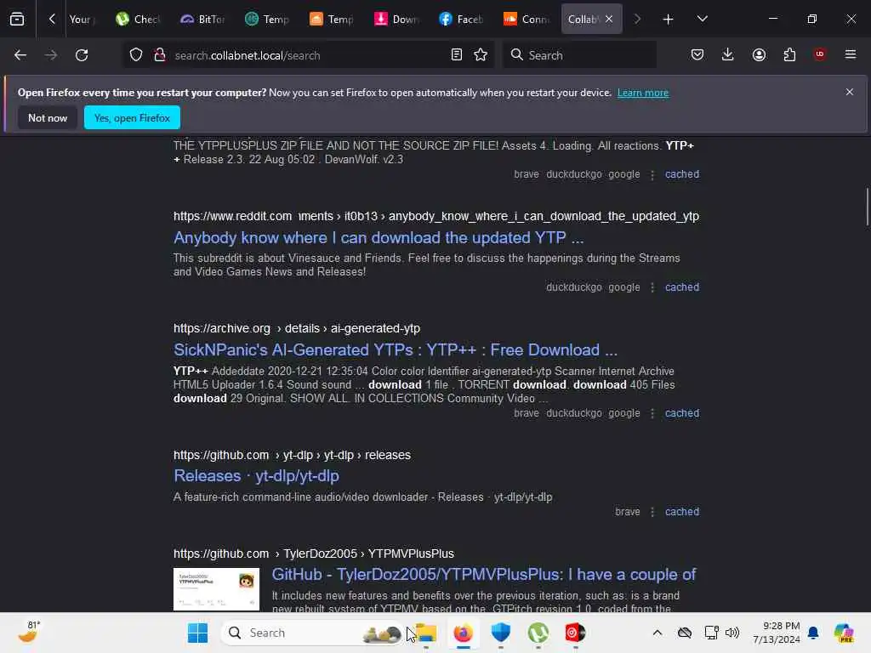The image size is (871, 653).
Task: Open the Pocket save icon
Action: [x=697, y=55]
